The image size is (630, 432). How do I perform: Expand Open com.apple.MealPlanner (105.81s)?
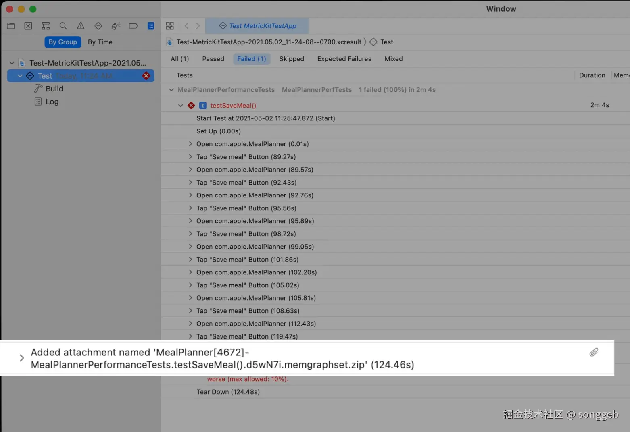190,298
